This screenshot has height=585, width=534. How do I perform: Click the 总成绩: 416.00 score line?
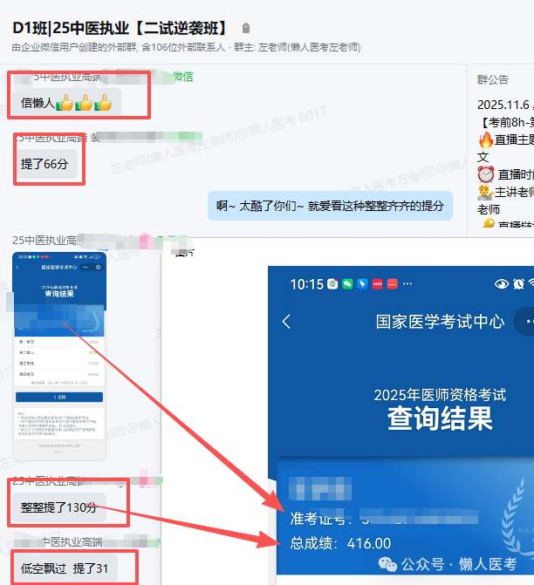(340, 543)
